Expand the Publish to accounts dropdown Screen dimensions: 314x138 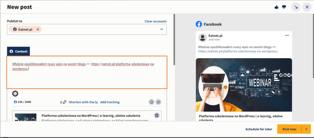click(x=161, y=29)
